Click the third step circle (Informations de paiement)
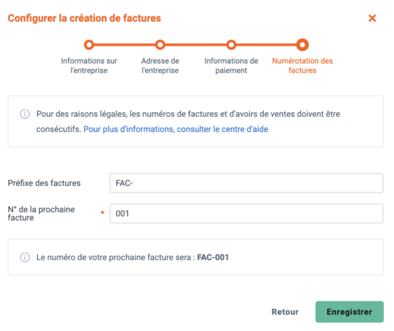This screenshot has height=331, width=394. [231, 45]
